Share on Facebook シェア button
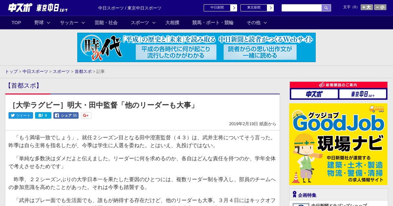 click(66, 115)
